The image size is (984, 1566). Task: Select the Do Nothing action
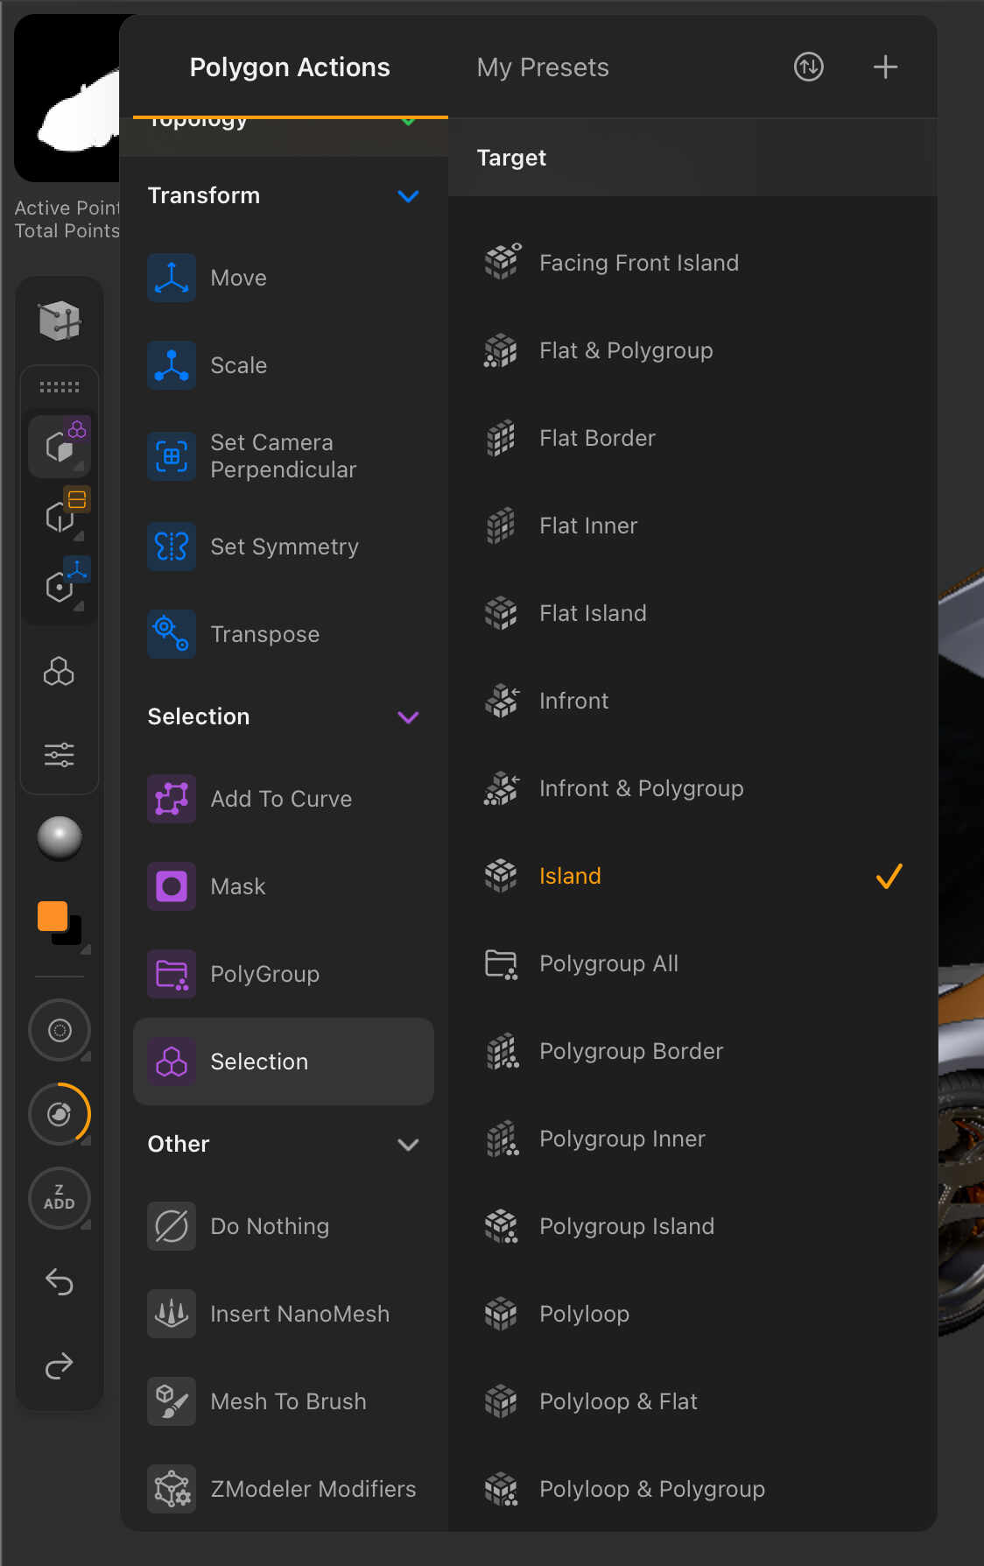coord(283,1226)
